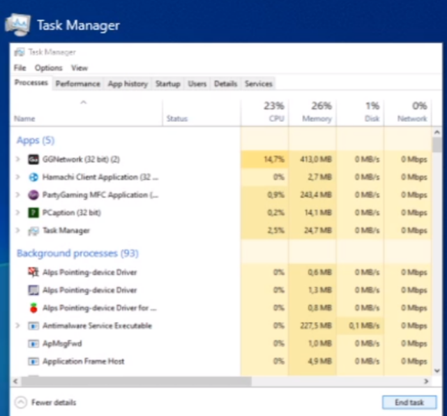Viewport: 447px width, 416px height.
Task: Click the '227,5 MB' memory value
Action: [315, 325]
